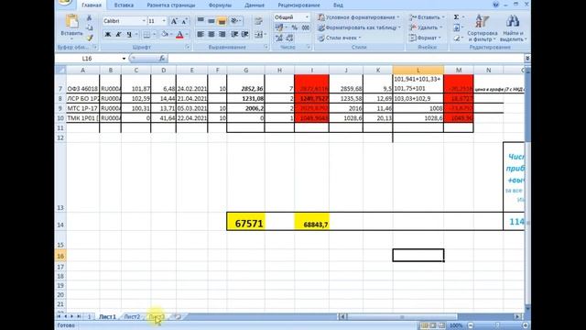Open the Name Box dropdown arrow
The height and width of the screenshot is (330, 586).
[x=124, y=59]
